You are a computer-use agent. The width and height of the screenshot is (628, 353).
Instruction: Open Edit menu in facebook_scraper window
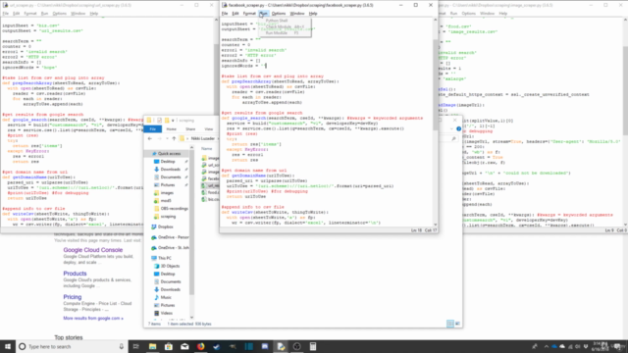[235, 13]
